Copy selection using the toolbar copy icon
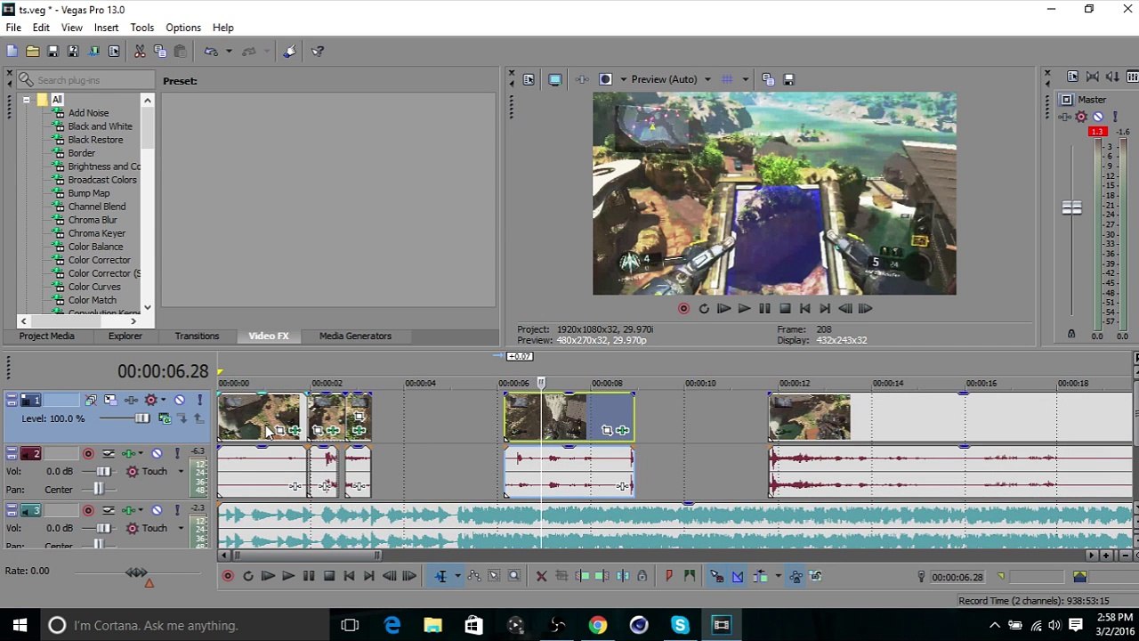 [159, 52]
